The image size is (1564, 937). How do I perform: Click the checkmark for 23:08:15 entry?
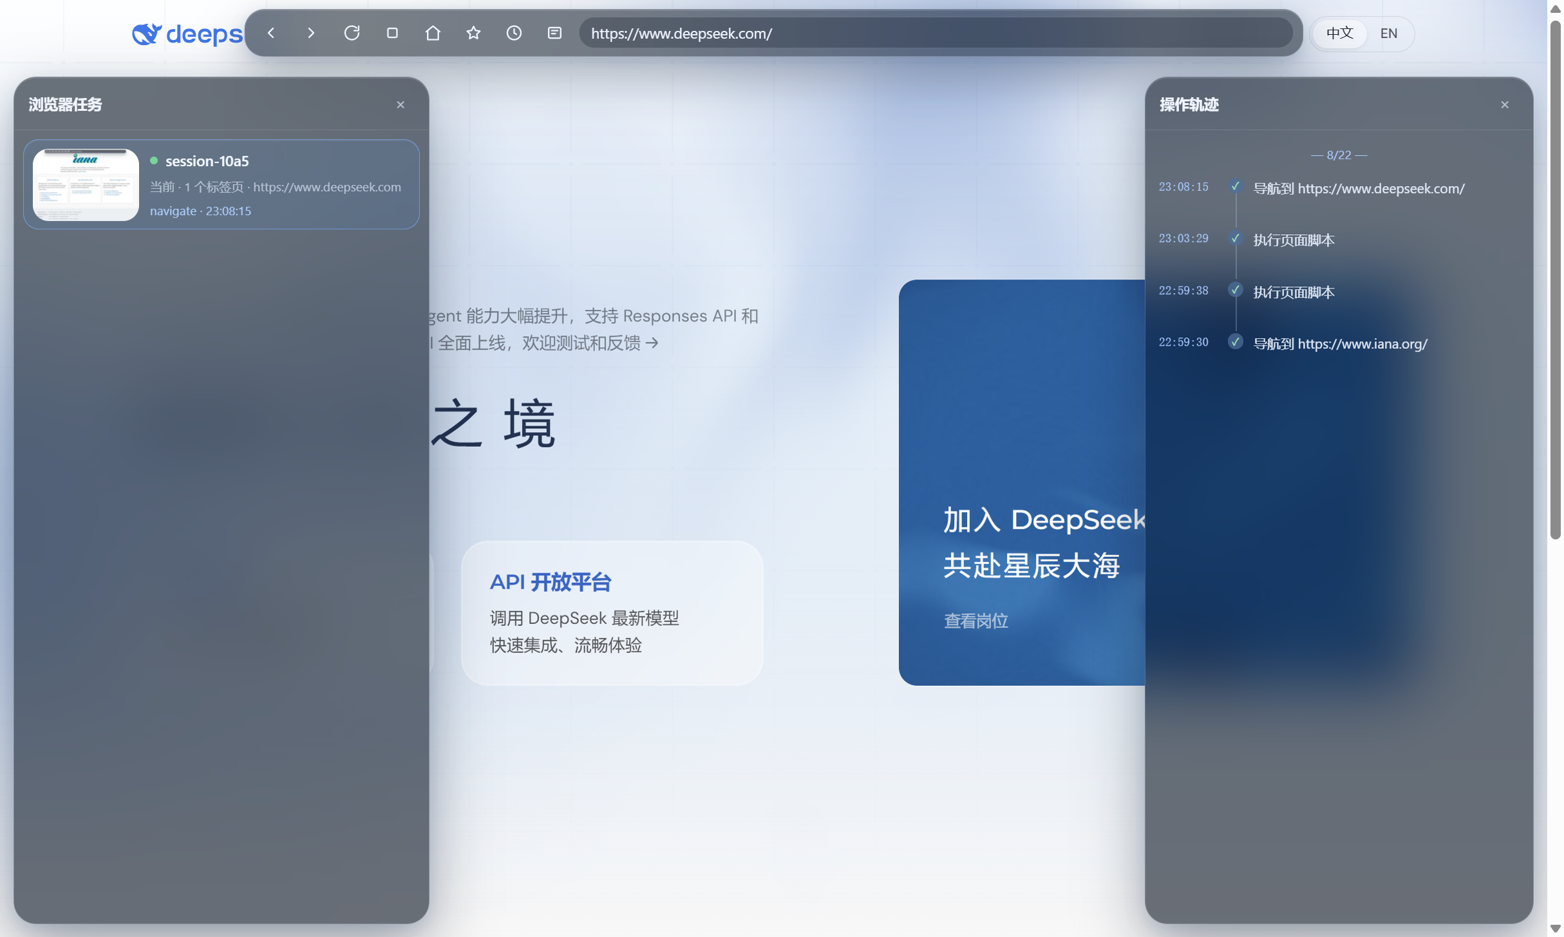[x=1234, y=186]
